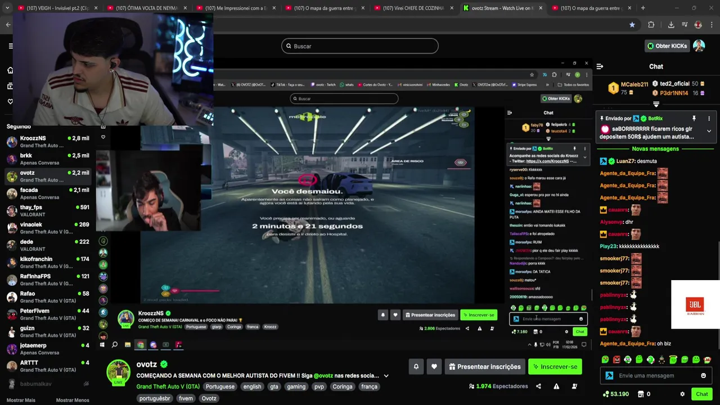
Task: Open browser extensions puzzle icon
Action: [651, 25]
